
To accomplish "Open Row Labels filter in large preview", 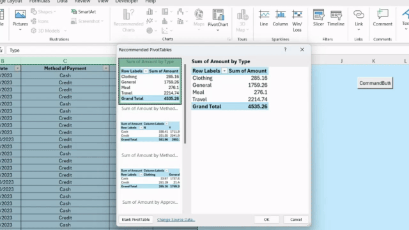I will (x=224, y=71).
